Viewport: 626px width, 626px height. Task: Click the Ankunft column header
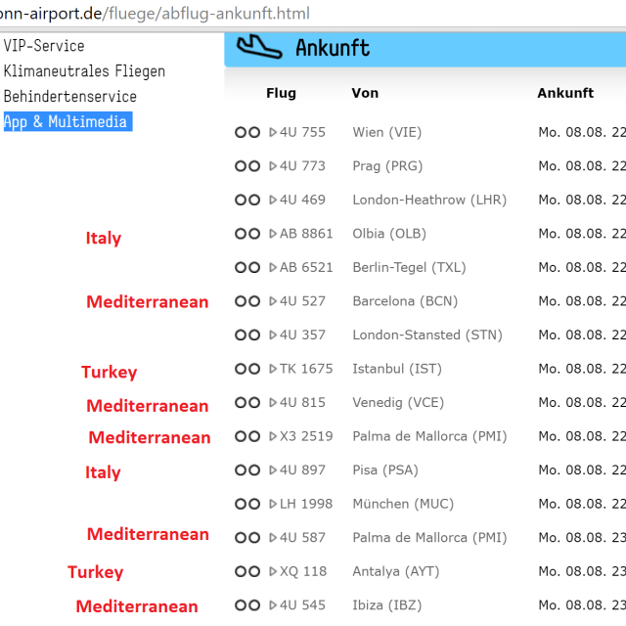pyautogui.click(x=564, y=93)
